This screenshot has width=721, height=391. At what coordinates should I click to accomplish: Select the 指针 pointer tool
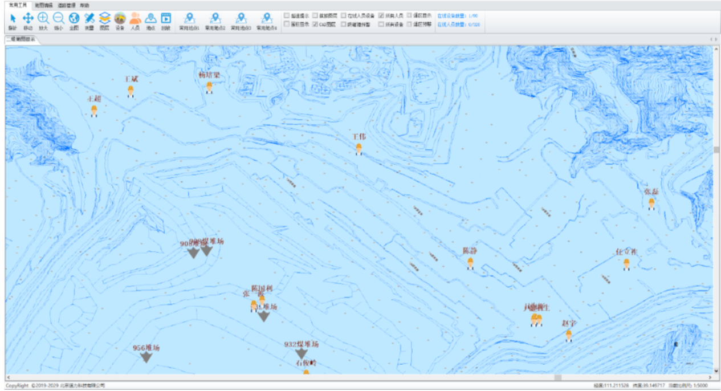pos(13,21)
